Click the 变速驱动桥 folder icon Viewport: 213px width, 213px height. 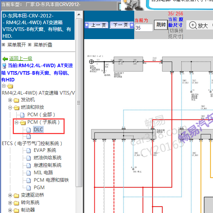pyautogui.click(x=16, y=196)
